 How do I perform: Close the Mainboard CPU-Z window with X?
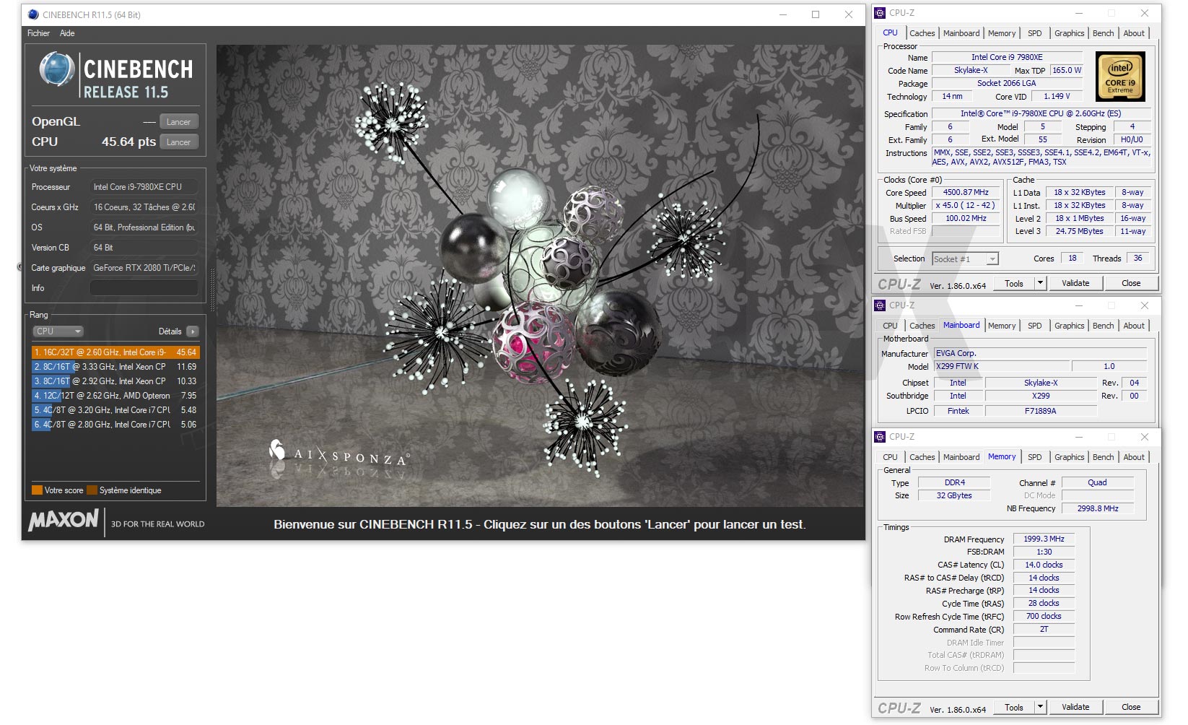pos(1144,305)
